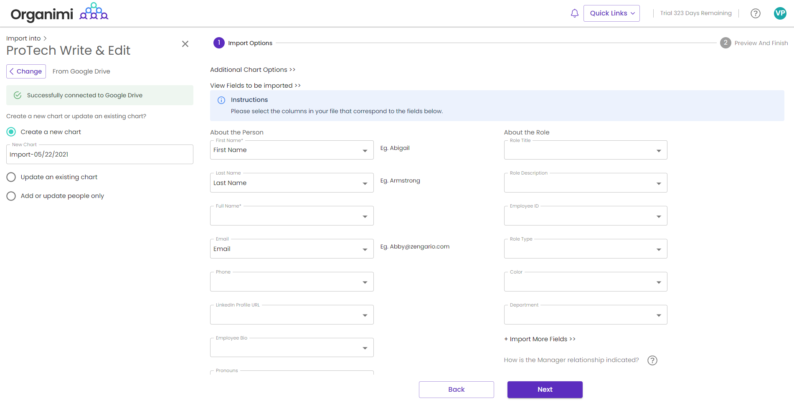Click the New Chart name input field

[x=99, y=155]
